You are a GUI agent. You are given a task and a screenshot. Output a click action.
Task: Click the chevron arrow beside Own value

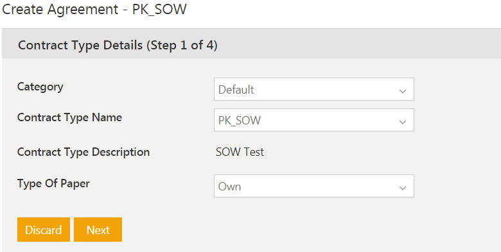click(403, 188)
